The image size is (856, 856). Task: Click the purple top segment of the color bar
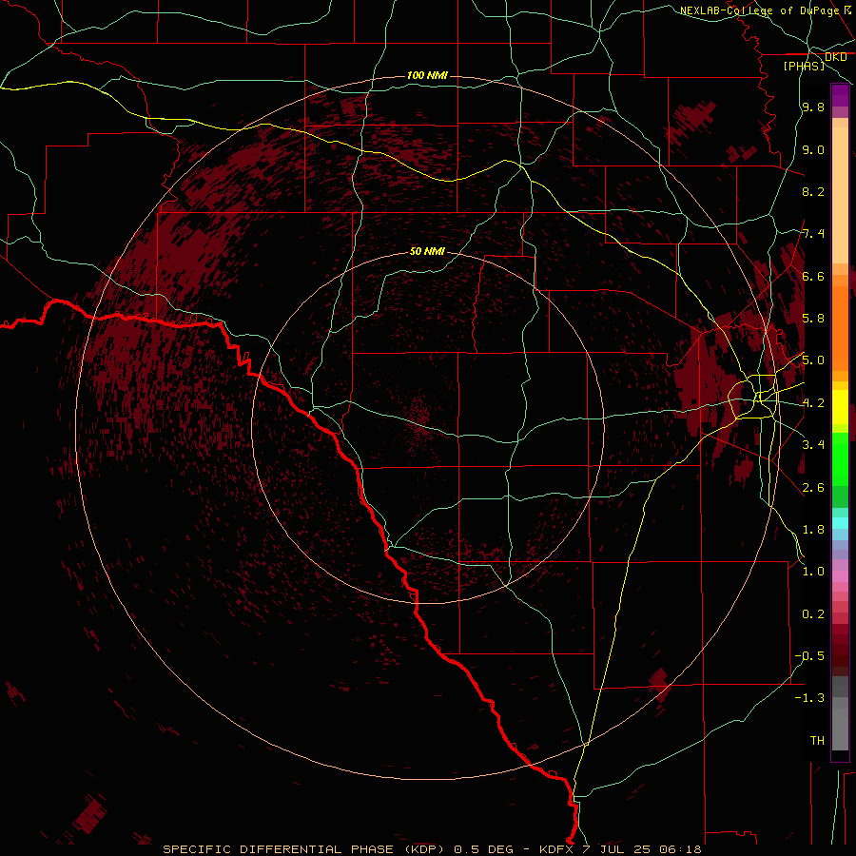(840, 95)
